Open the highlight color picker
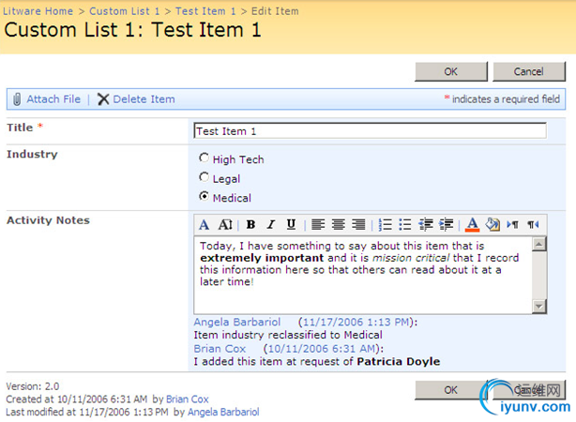This screenshot has height=422, width=576. click(x=493, y=224)
